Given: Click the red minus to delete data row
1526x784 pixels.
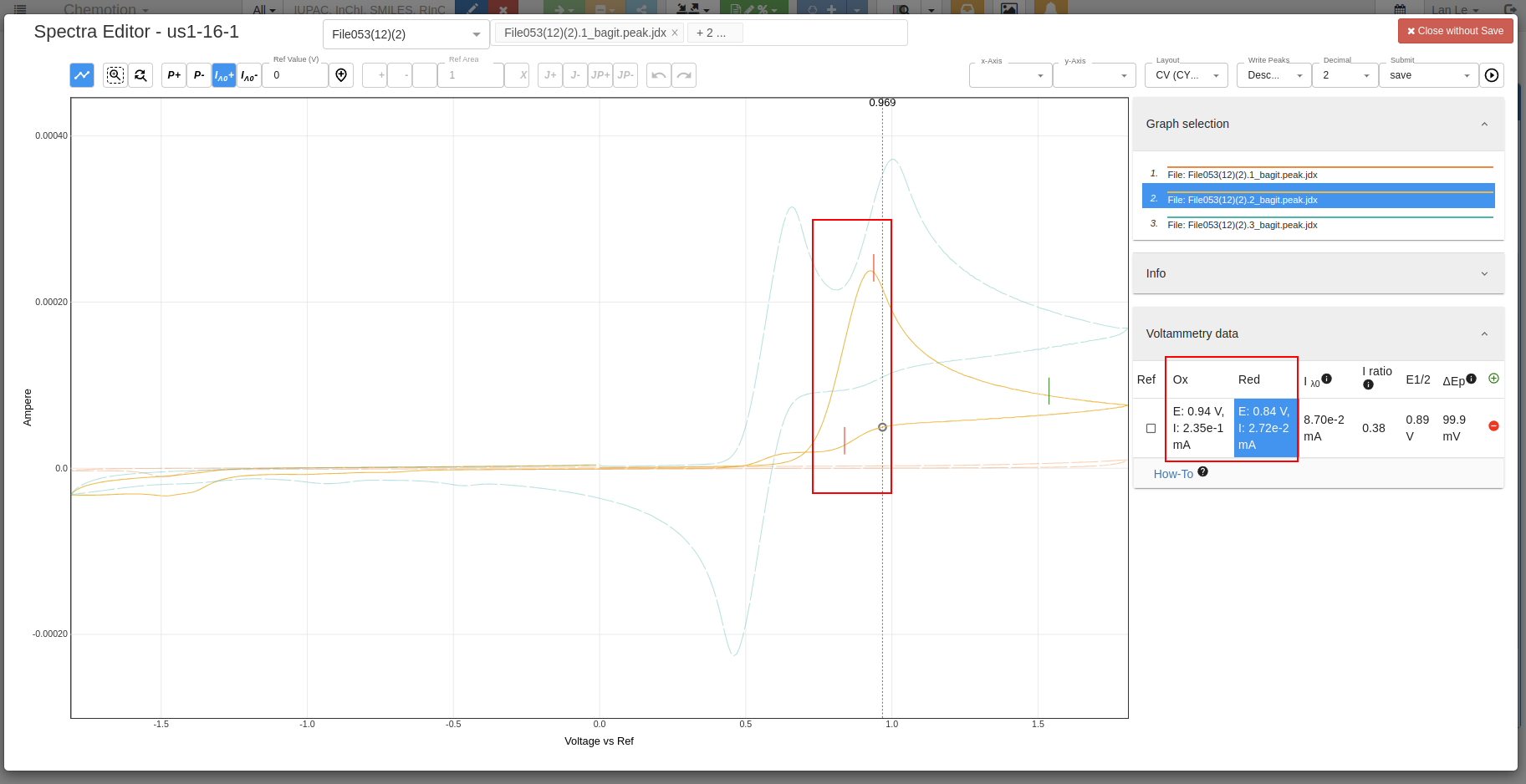Looking at the screenshot, I should coord(1494,426).
